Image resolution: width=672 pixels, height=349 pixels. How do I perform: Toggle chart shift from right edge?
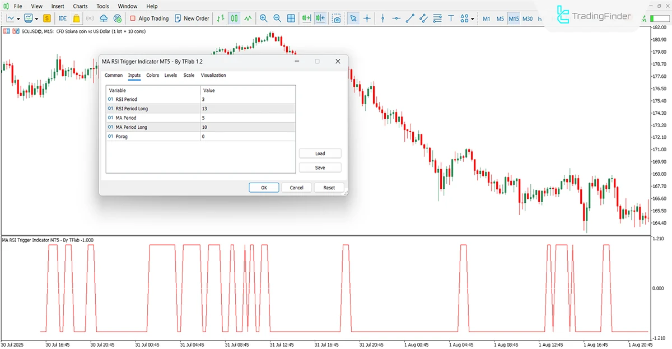pyautogui.click(x=320, y=18)
